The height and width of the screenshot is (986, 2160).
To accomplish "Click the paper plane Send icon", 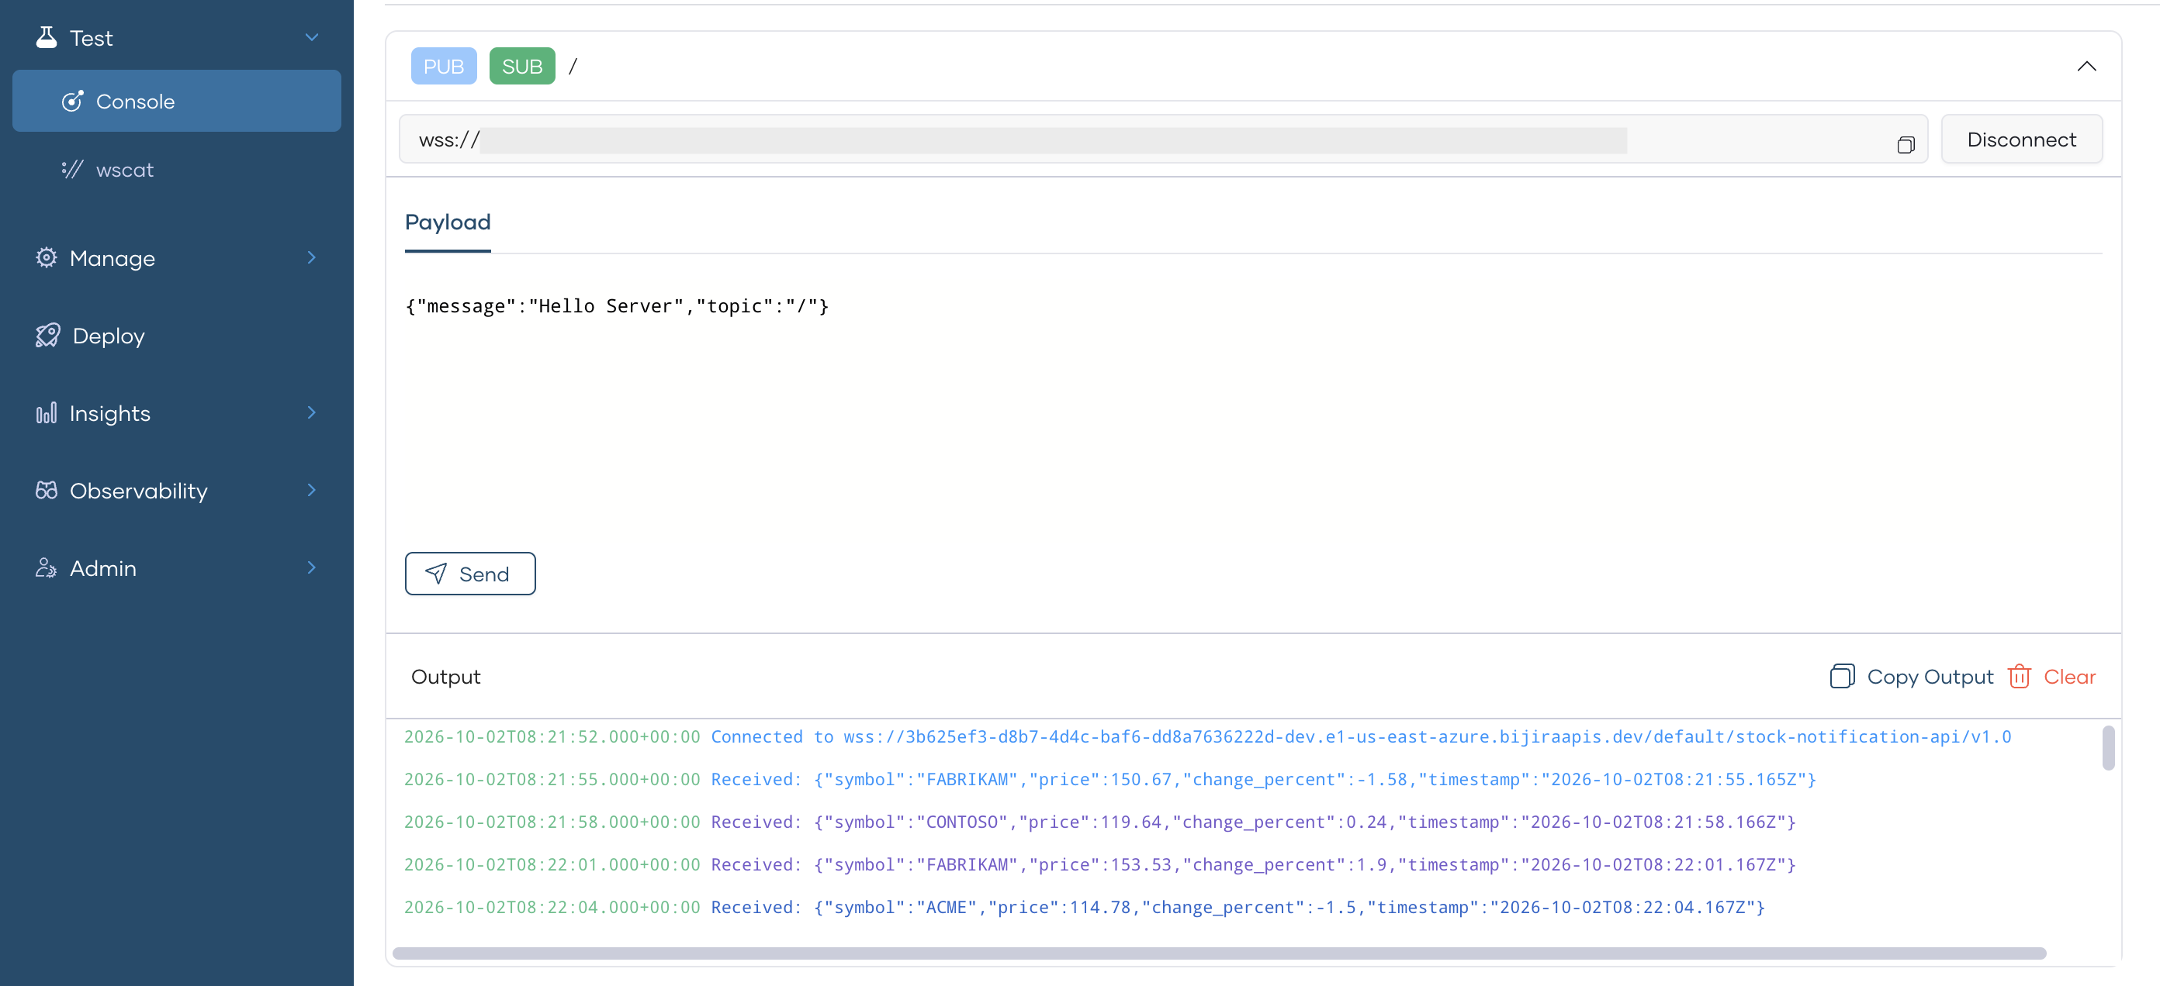I will (x=436, y=573).
